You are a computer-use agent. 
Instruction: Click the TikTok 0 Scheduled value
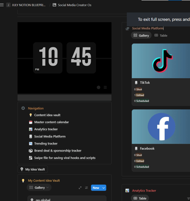coord(142,101)
